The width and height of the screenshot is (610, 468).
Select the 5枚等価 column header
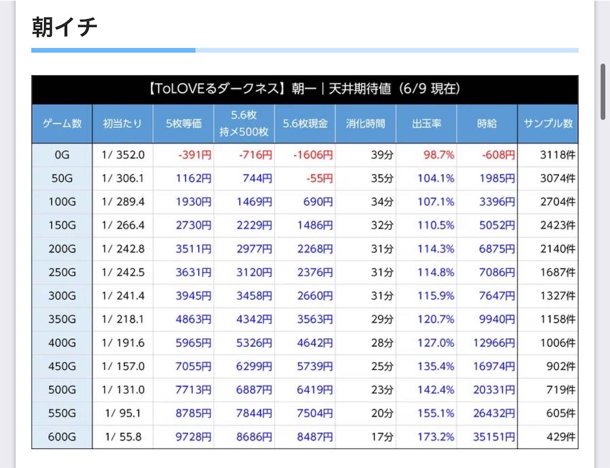183,124
